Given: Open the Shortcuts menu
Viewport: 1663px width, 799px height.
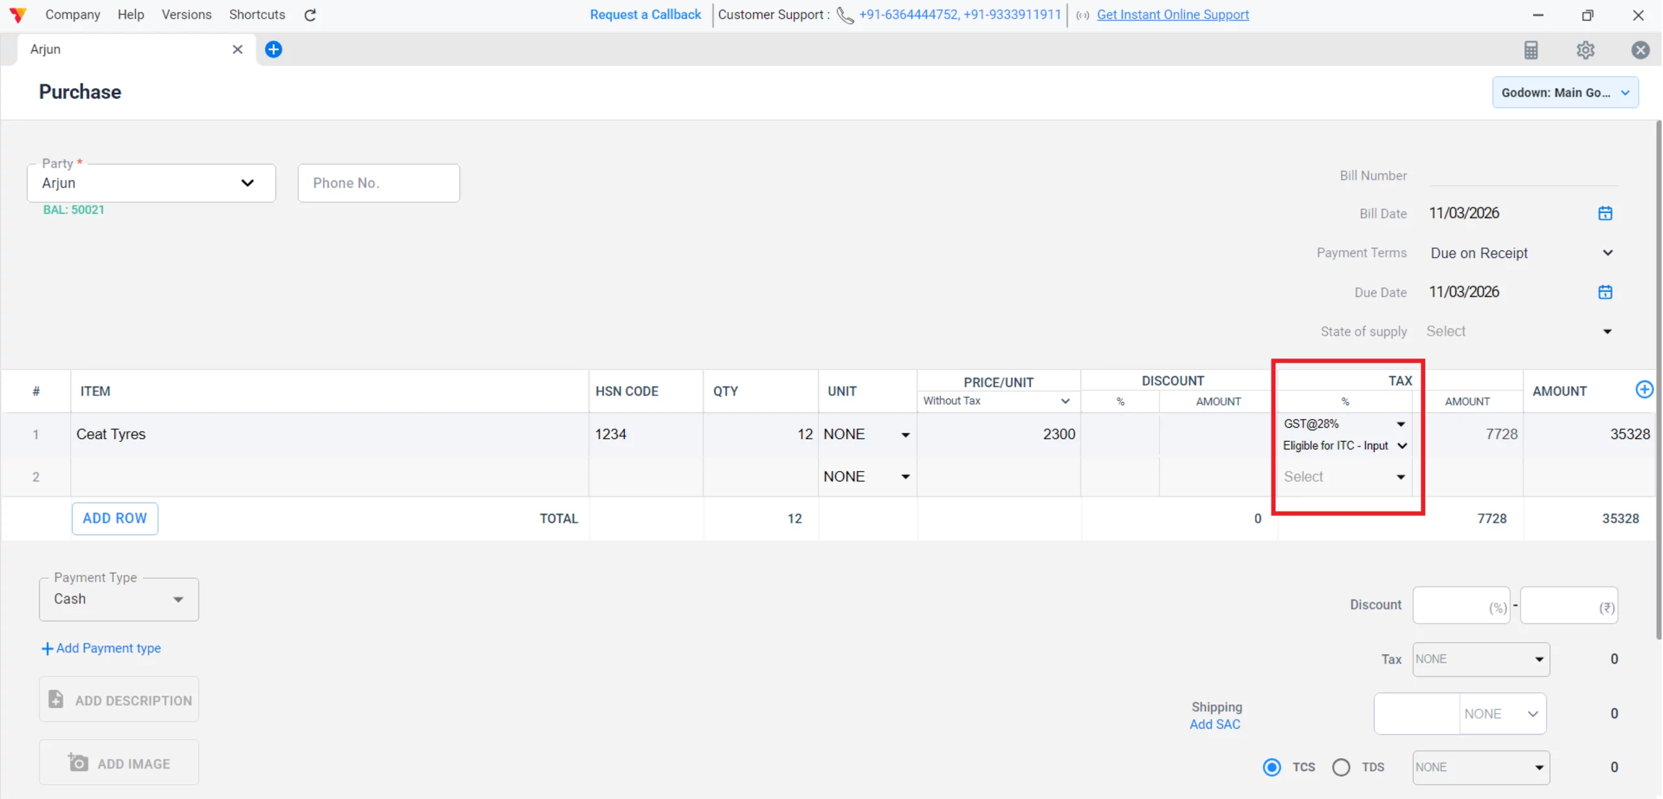Looking at the screenshot, I should [257, 14].
